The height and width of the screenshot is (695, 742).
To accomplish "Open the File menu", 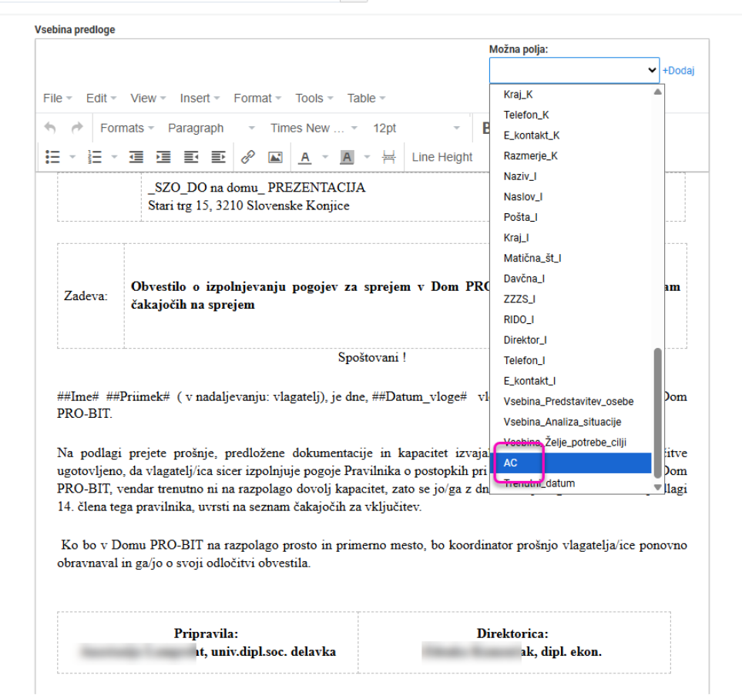I will pyautogui.click(x=58, y=99).
